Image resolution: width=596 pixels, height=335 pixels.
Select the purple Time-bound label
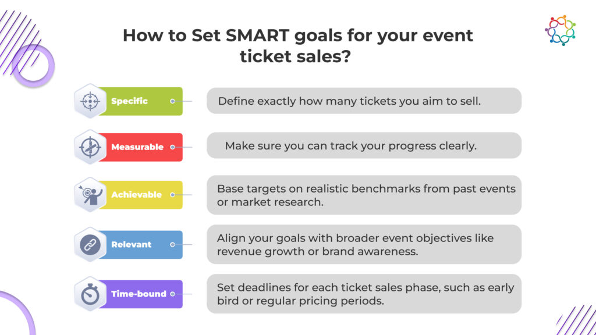[141, 294]
